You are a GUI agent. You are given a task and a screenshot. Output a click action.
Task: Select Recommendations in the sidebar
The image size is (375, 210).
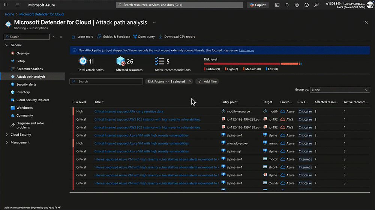29,69
